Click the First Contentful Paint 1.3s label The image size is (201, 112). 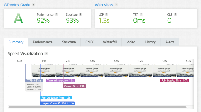(x=56, y=98)
